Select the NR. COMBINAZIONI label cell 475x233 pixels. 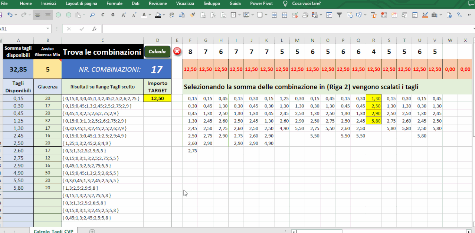102,69
